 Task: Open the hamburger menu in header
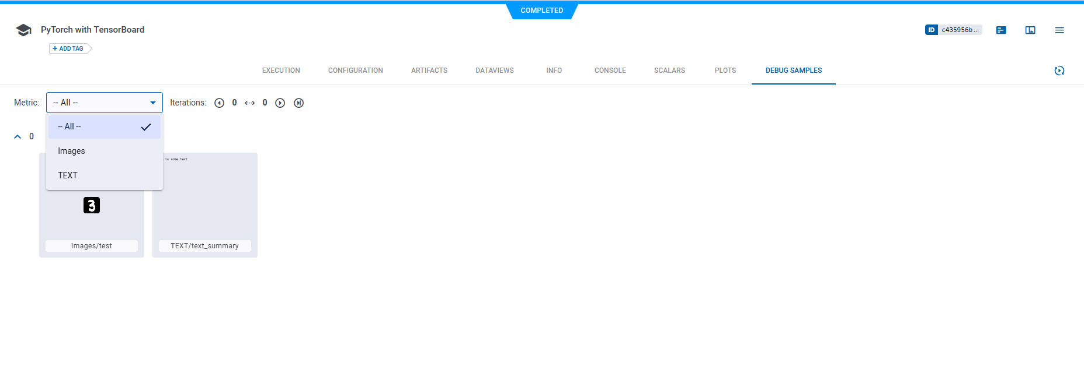(x=1059, y=30)
